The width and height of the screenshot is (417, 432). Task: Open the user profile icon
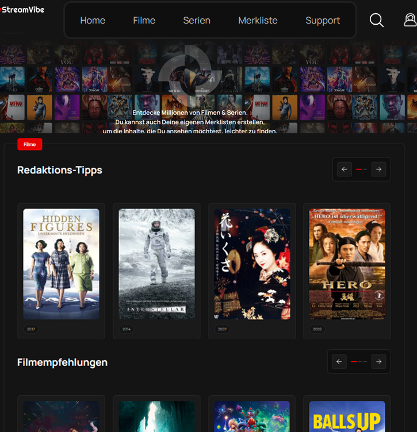tap(410, 20)
